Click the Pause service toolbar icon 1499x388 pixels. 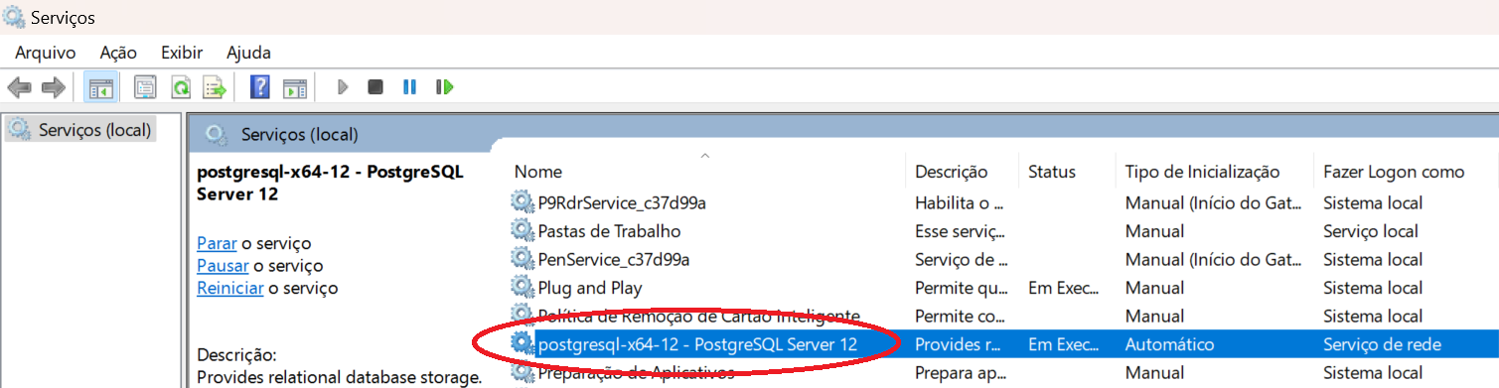coord(409,87)
